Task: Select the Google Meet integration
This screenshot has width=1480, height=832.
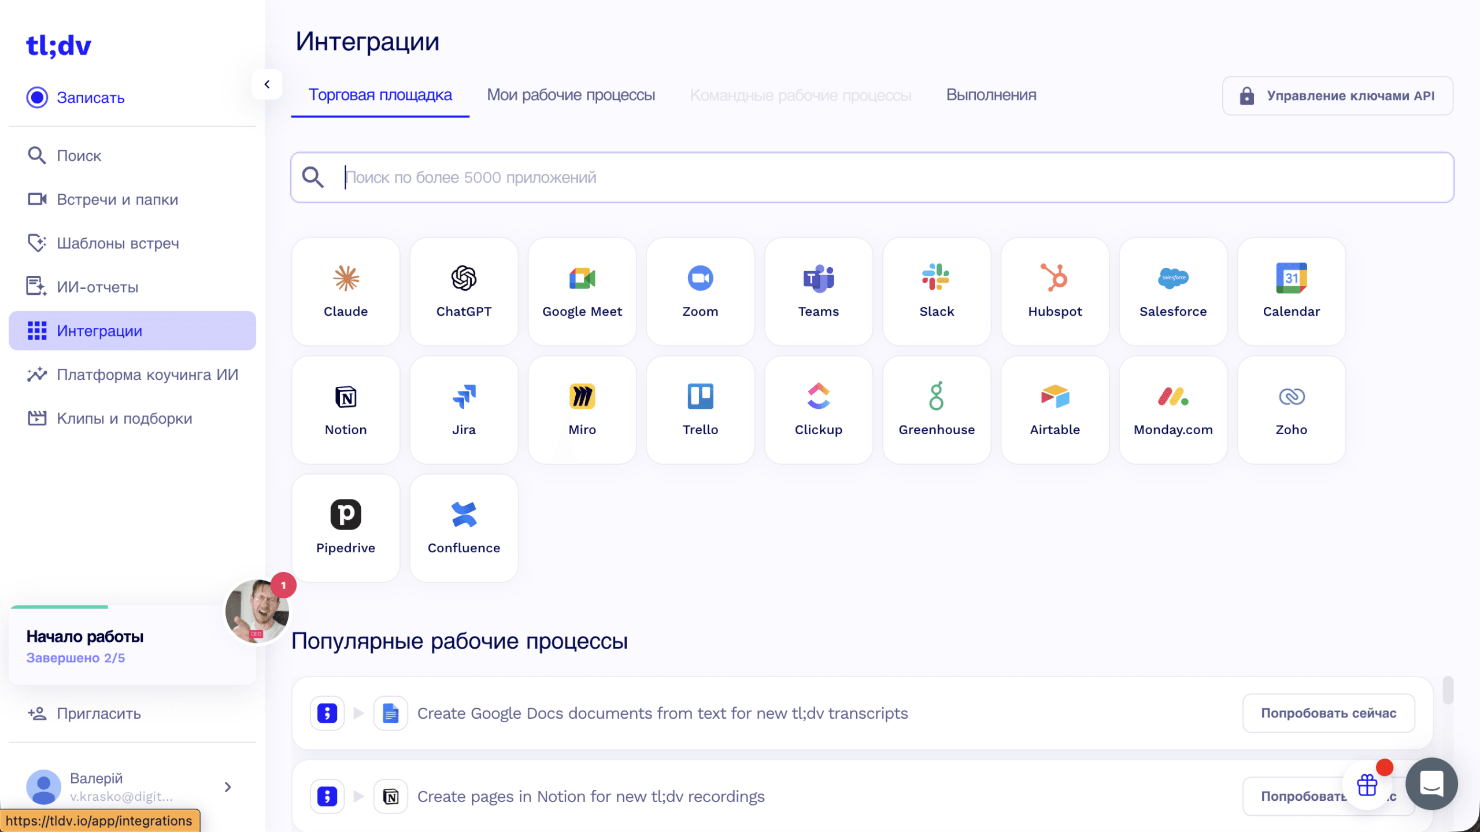Action: click(x=582, y=292)
